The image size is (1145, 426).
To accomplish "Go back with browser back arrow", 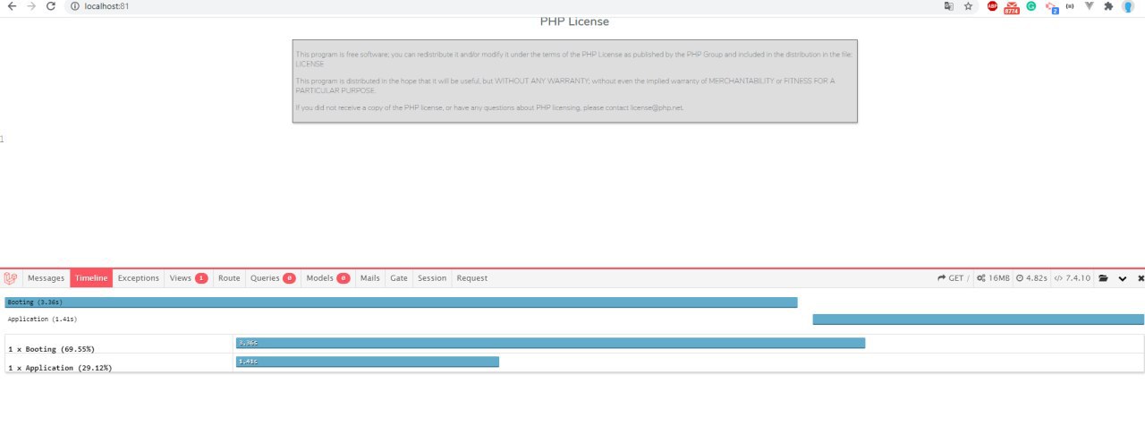I will [12, 6].
